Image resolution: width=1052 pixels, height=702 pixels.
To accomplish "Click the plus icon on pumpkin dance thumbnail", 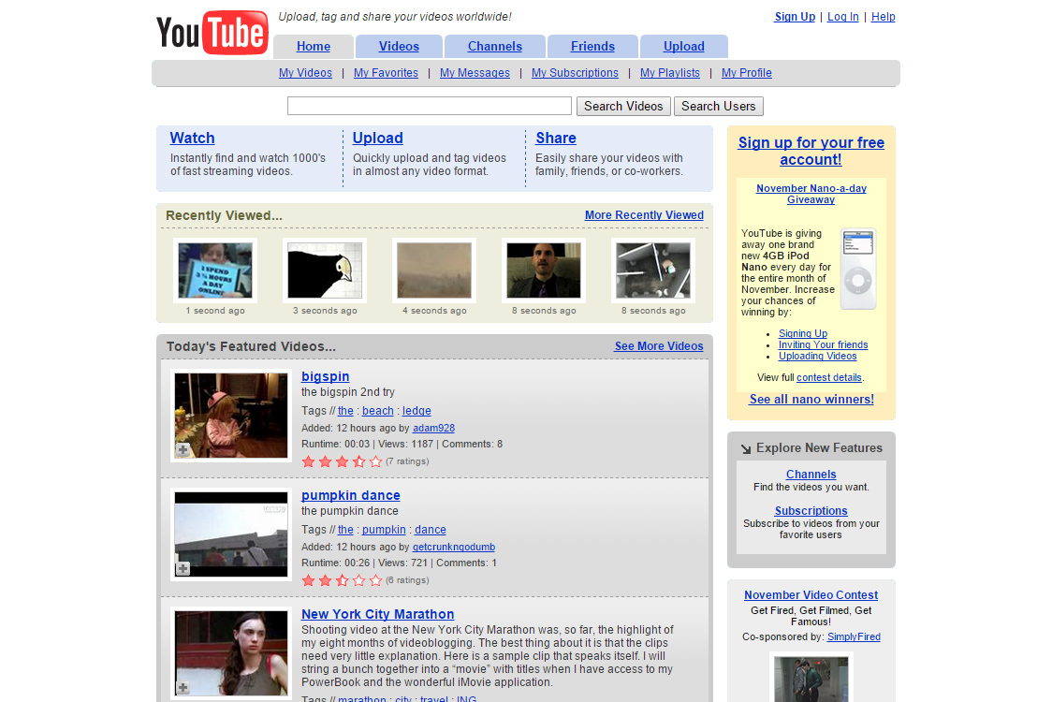I will [x=183, y=568].
